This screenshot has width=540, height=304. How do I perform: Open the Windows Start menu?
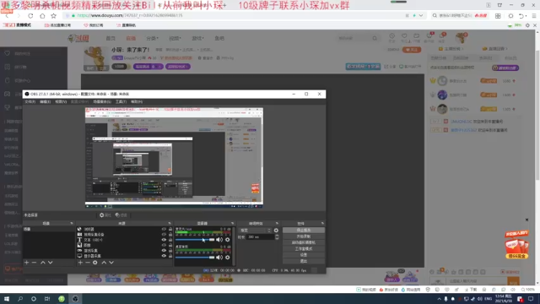(x=7, y=298)
